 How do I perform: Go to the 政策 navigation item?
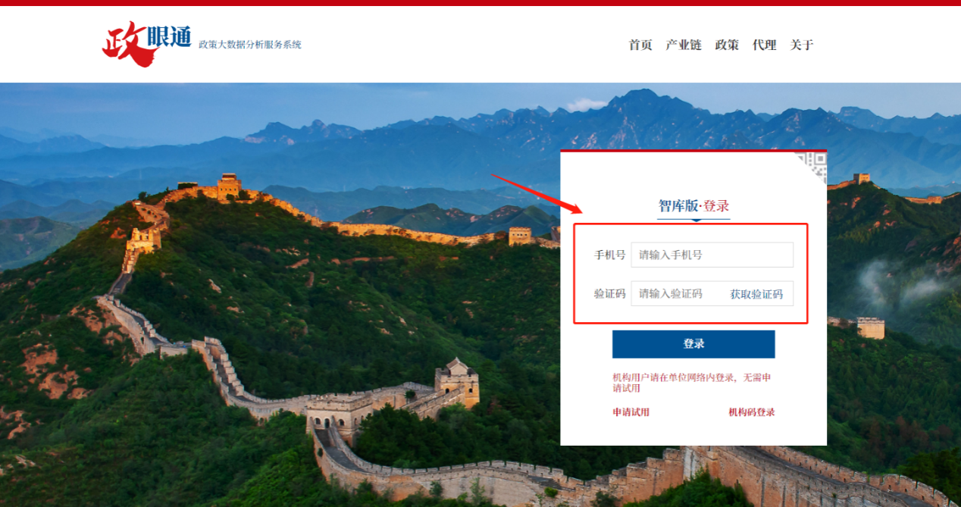coord(727,45)
